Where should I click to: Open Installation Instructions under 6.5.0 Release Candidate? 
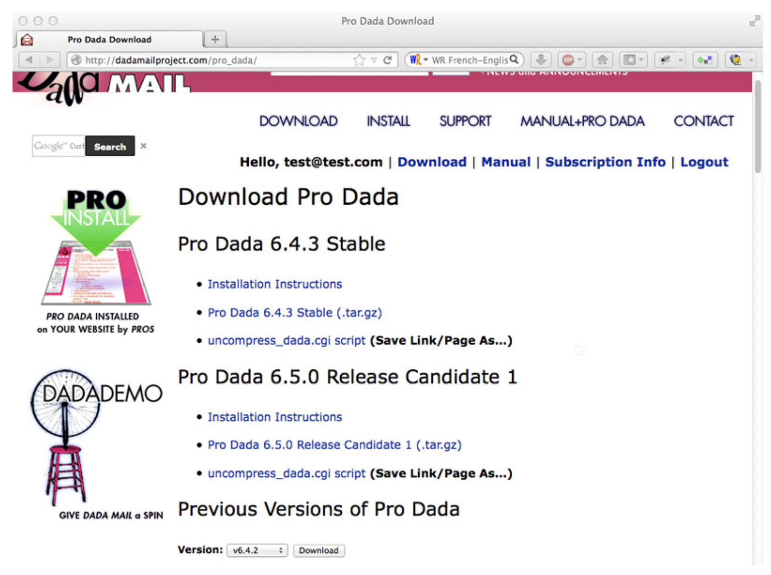coord(275,417)
